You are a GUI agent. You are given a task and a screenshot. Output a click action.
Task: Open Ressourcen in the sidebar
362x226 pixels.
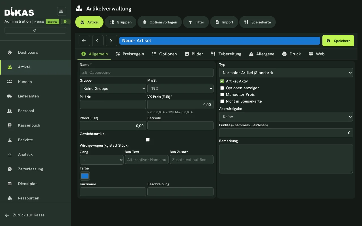[35, 198]
